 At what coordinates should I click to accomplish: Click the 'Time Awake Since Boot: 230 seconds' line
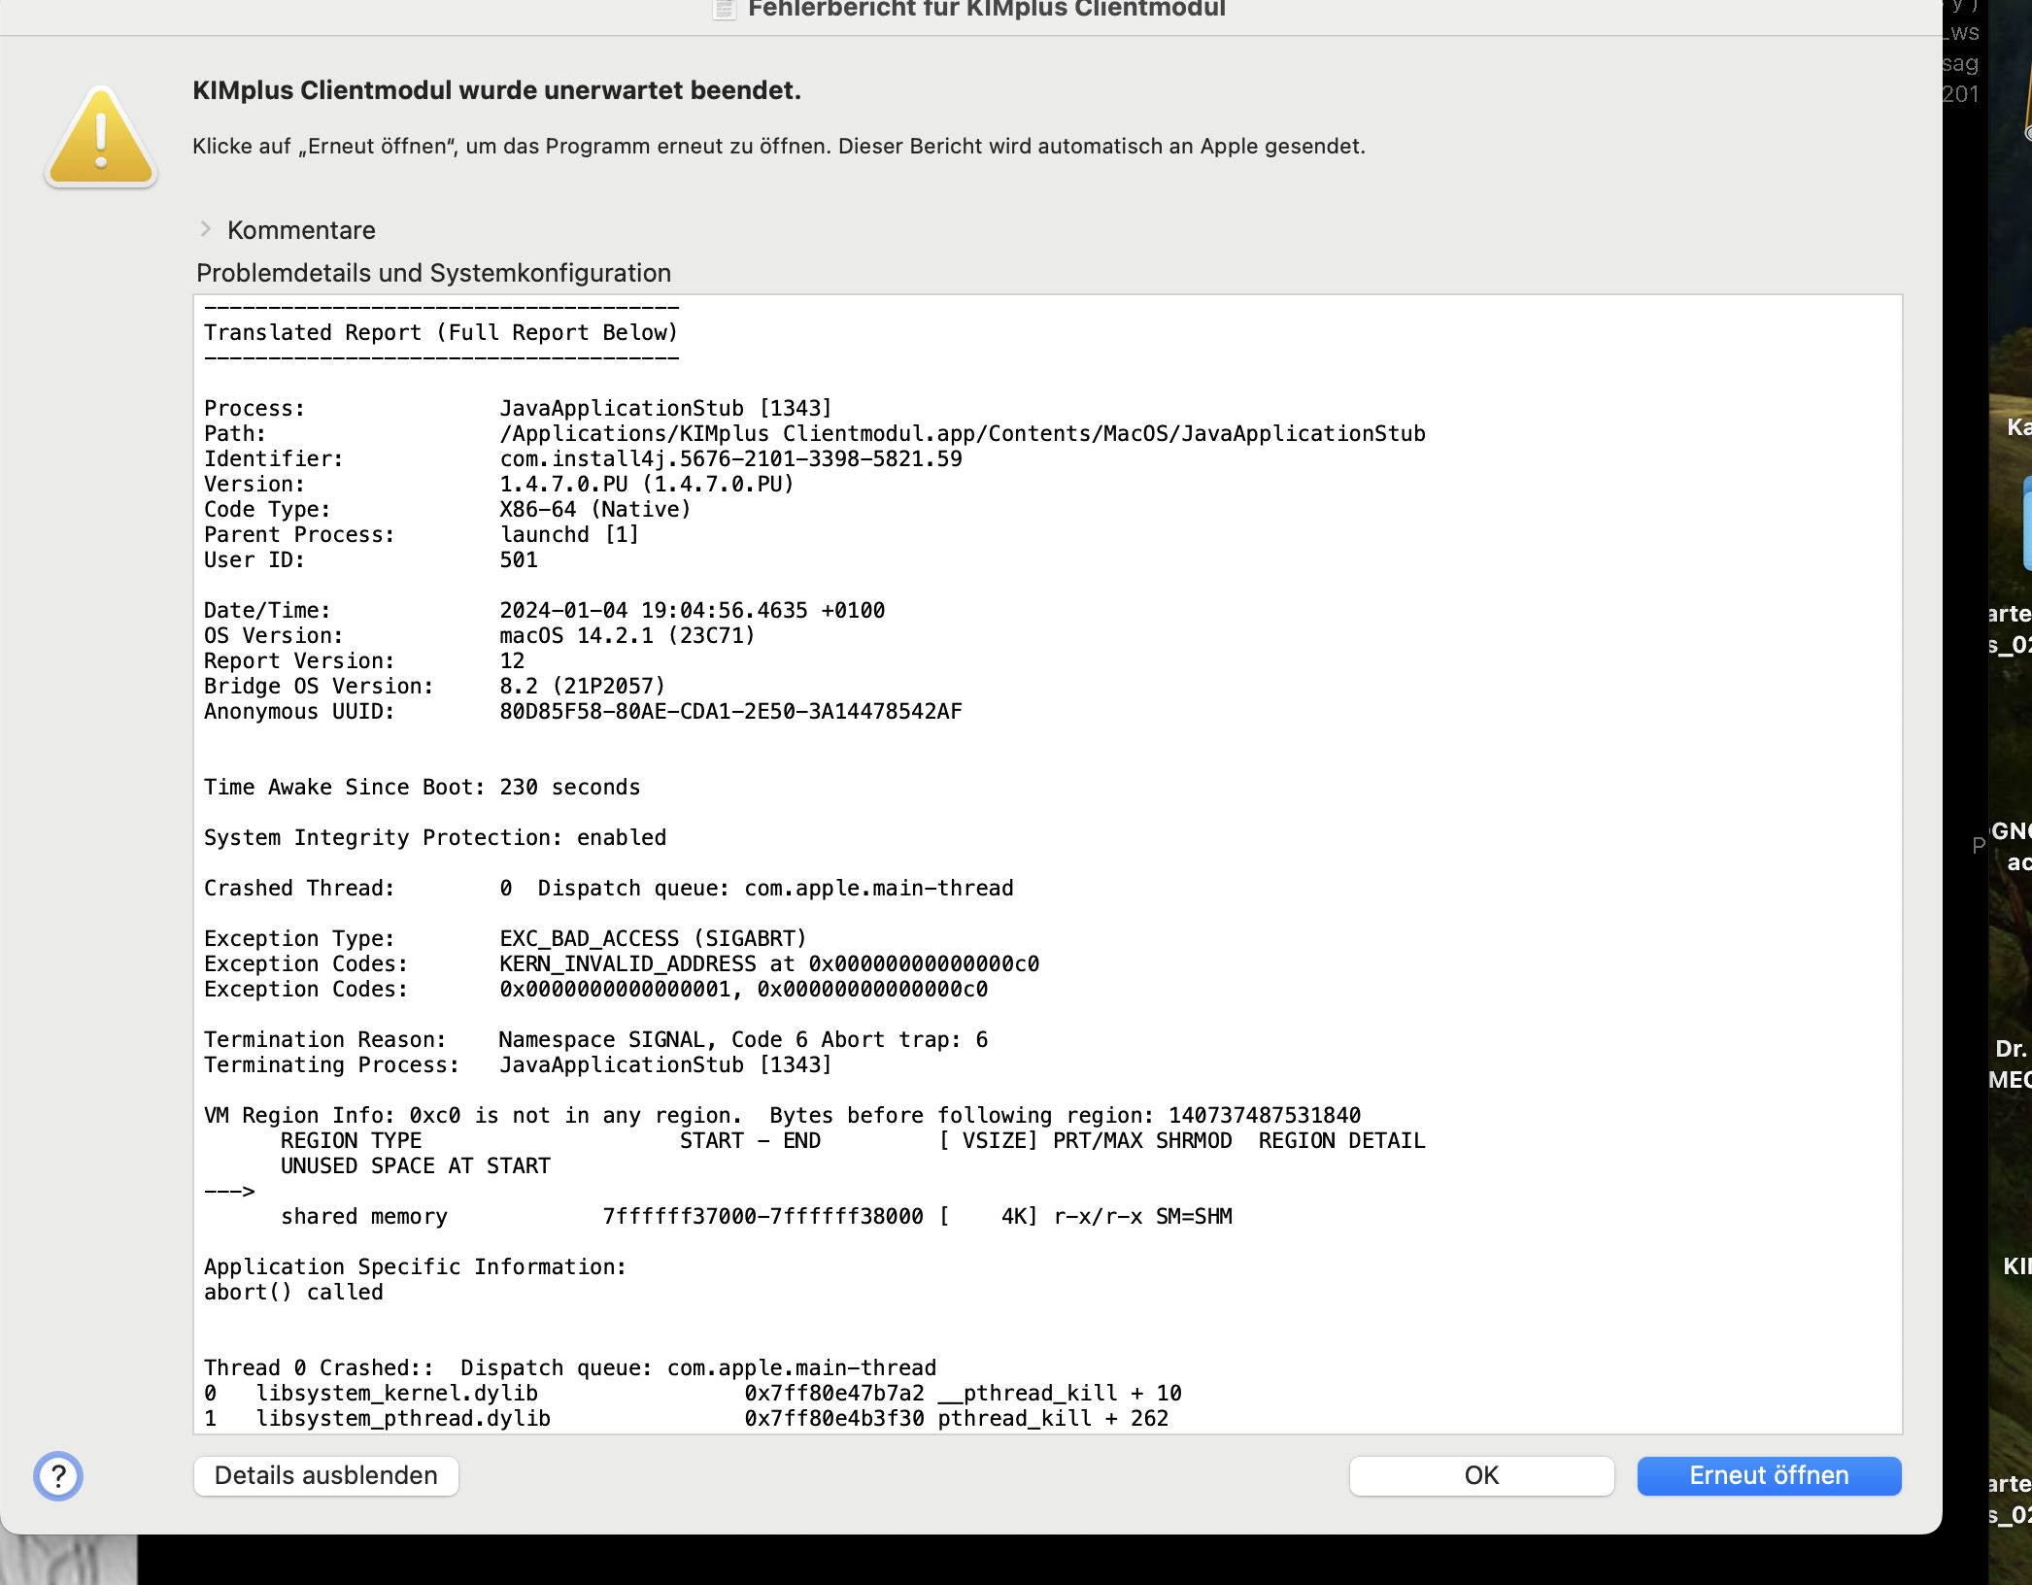tap(422, 787)
